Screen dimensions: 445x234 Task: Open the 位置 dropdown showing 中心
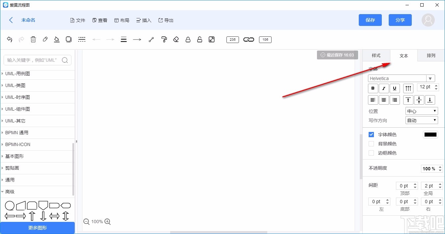click(x=422, y=111)
